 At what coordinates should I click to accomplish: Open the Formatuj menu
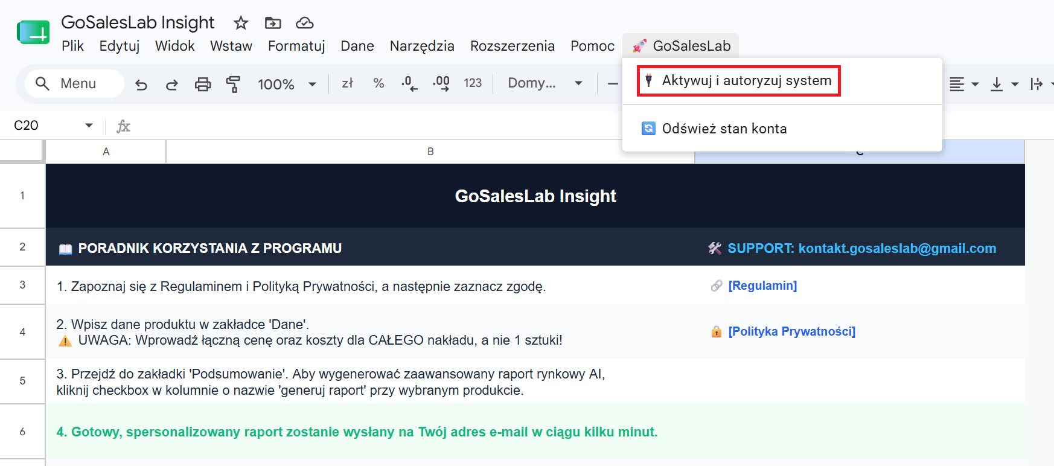(x=296, y=46)
